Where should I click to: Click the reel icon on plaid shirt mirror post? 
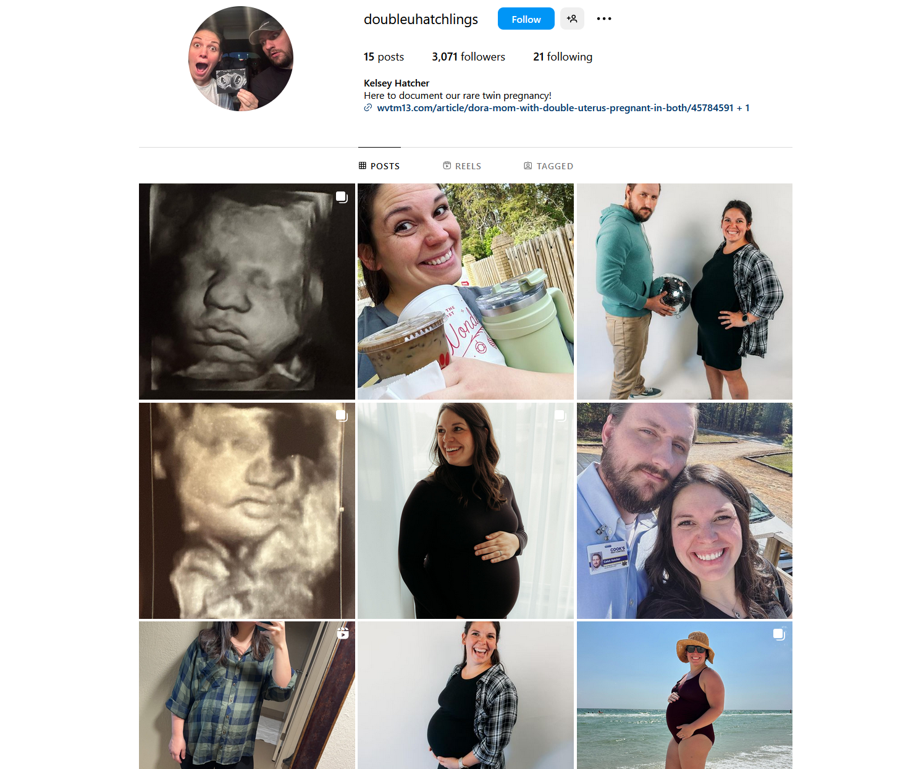pos(343,633)
